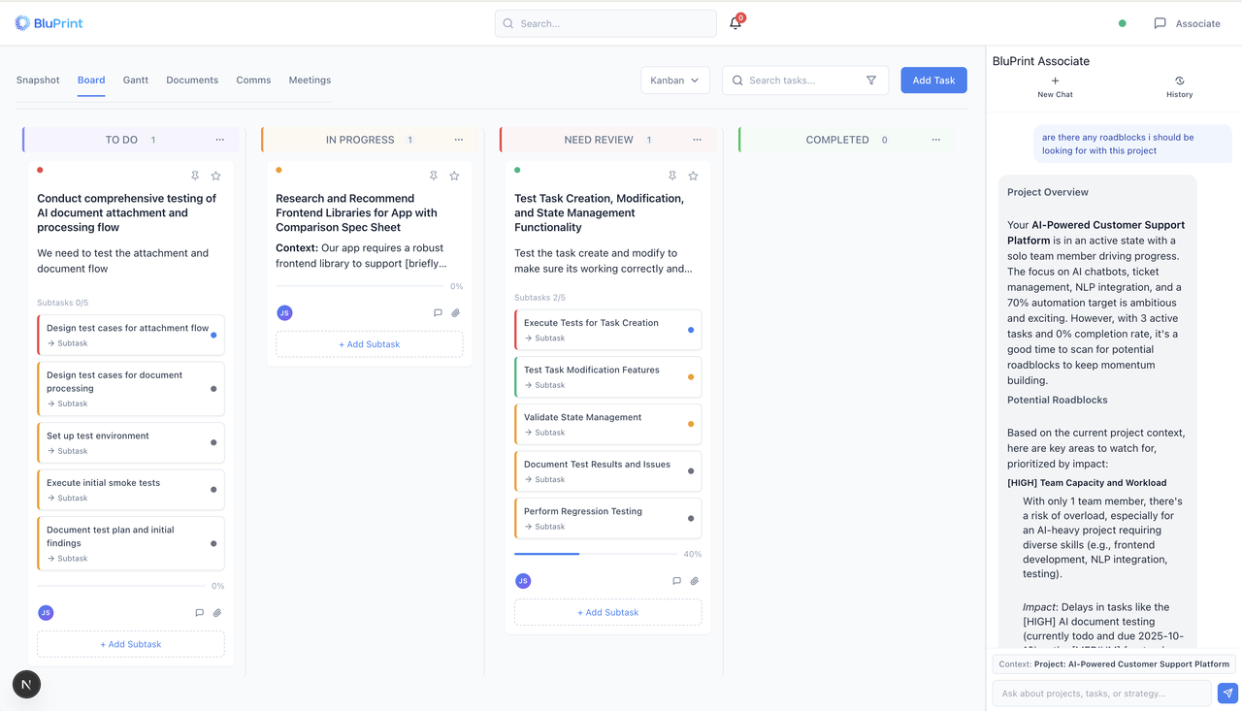Add a subtask to the In Progress card
Screen dimensions: 1242x711
pos(369,343)
